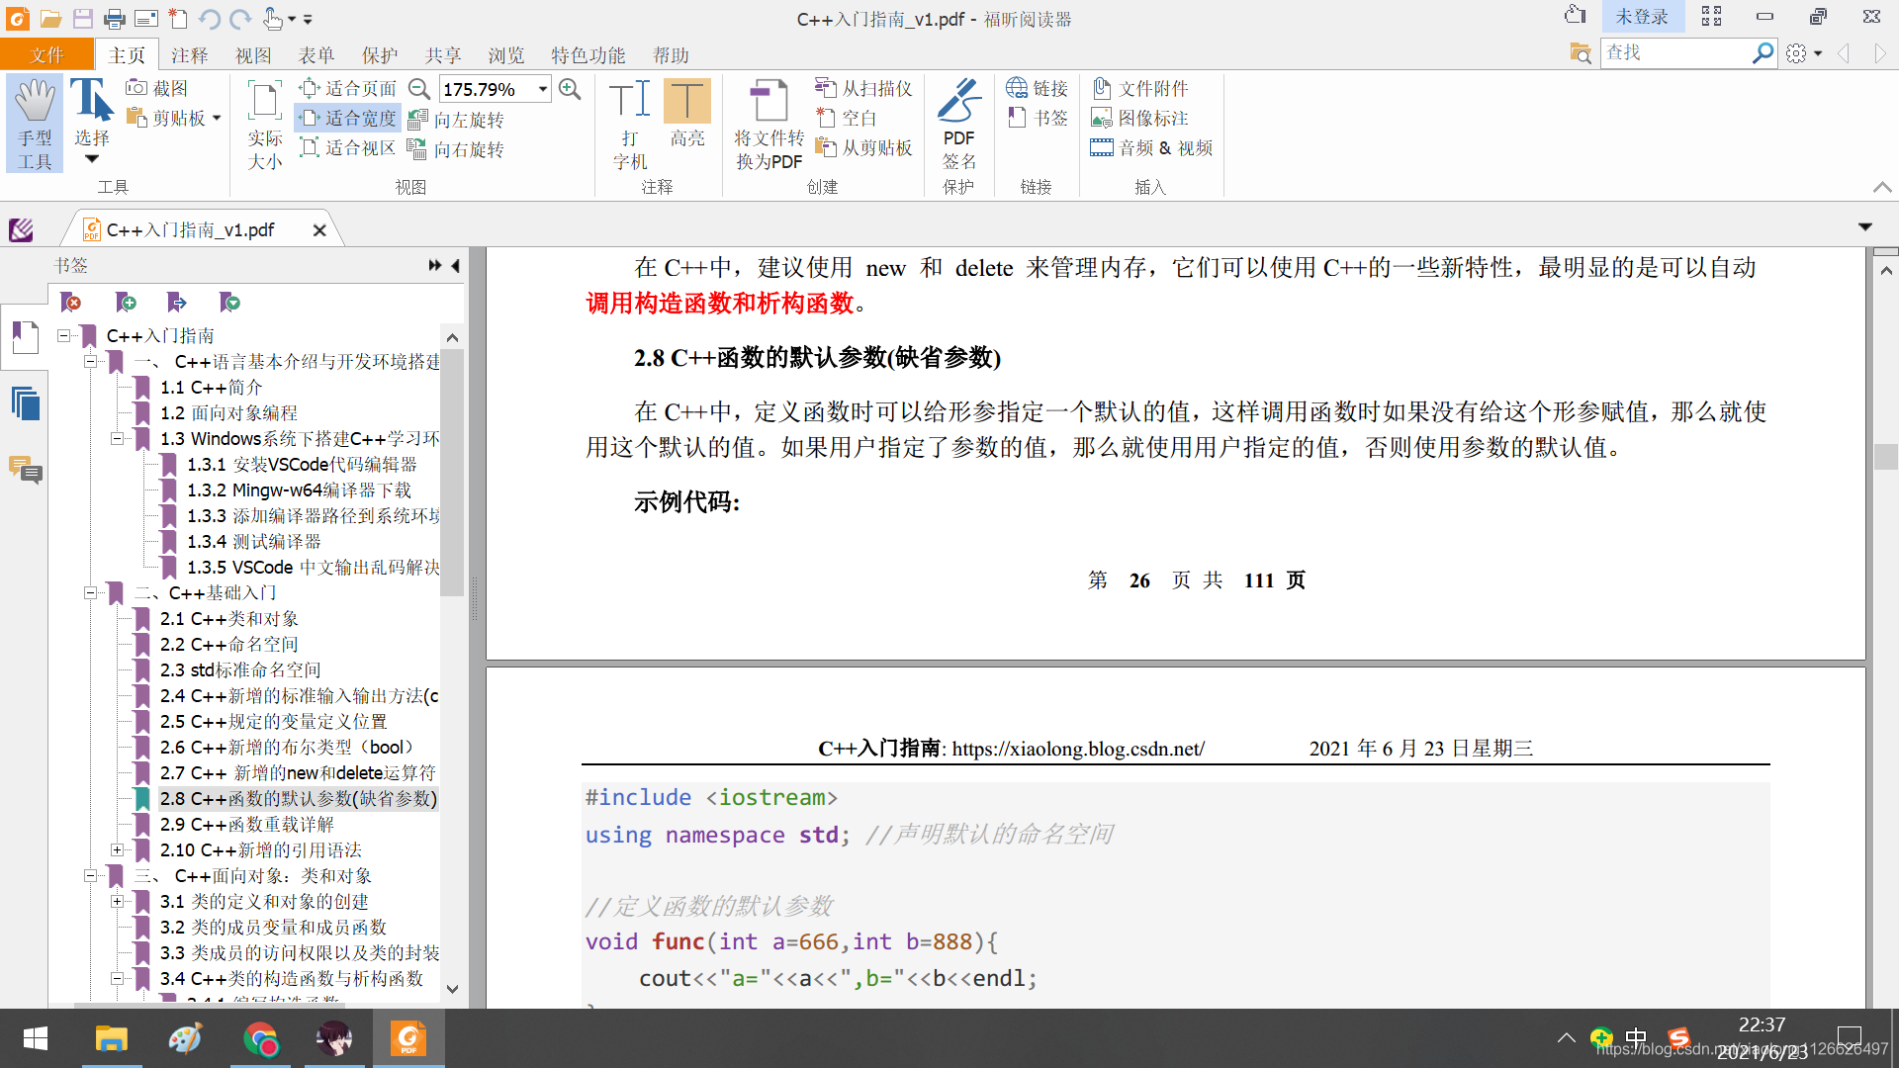The image size is (1899, 1068).
Task: Toggle Fit Page (适合页面) view mode
Action: click(x=348, y=88)
